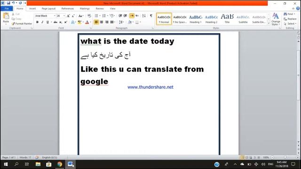Click the Windows Start button
The width and height of the screenshot is (301, 169).
coord(6,164)
